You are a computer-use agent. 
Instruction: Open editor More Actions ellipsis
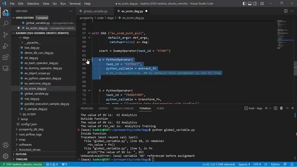[x=291, y=11]
